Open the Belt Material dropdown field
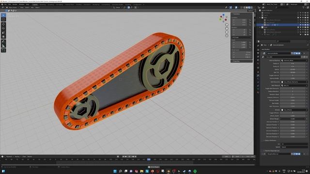310x174 pixels. tap(294, 86)
